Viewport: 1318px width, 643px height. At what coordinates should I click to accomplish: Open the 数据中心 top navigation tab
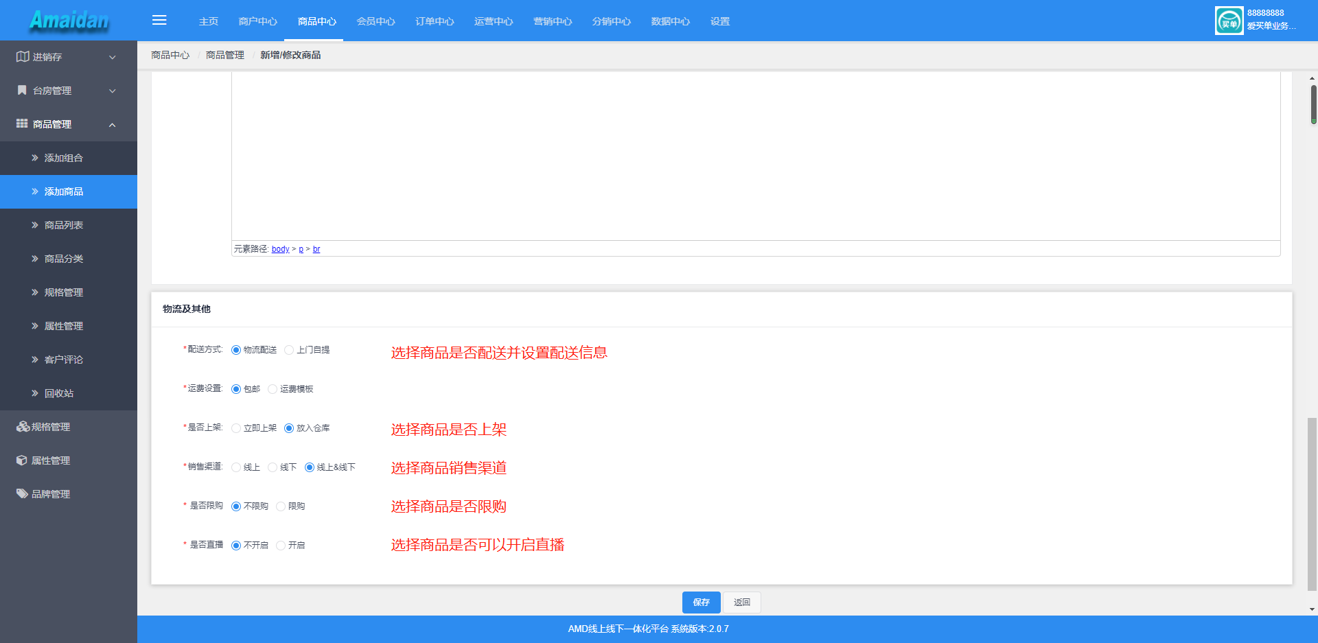671,21
